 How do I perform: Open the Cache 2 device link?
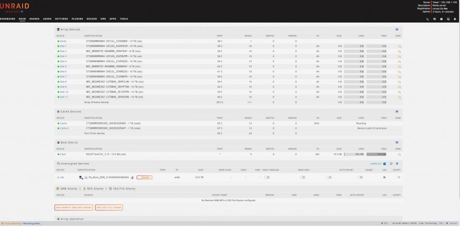(x=64, y=128)
